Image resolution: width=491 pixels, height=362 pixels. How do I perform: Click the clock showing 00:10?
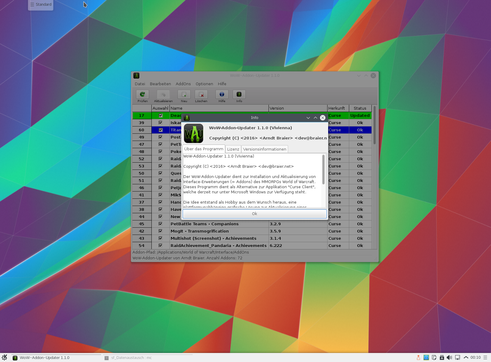476,357
